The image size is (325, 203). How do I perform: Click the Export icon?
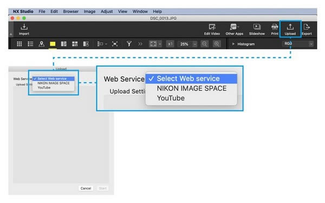point(307,29)
